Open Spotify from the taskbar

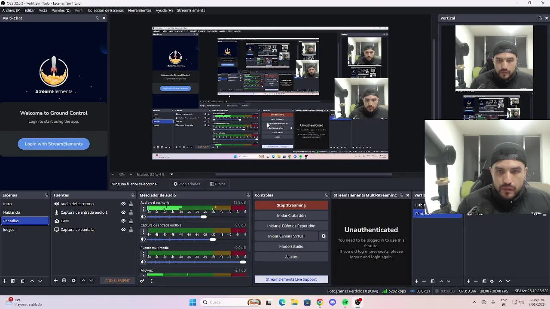click(x=345, y=302)
